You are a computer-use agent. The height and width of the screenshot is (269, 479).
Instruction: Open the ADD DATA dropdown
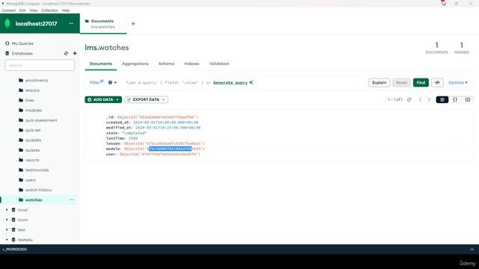[x=103, y=99]
